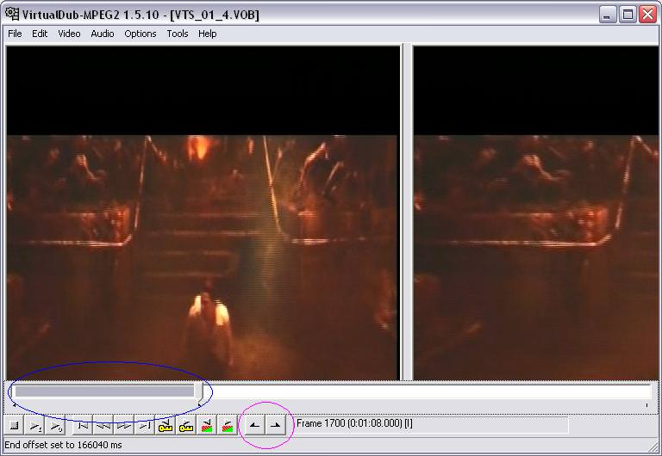Maximize the VirtualDub window

coord(628,15)
